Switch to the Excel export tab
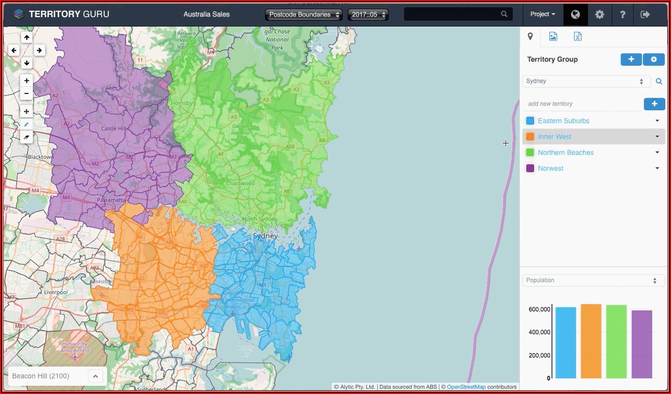Image resolution: width=671 pixels, height=394 pixels. [577, 37]
